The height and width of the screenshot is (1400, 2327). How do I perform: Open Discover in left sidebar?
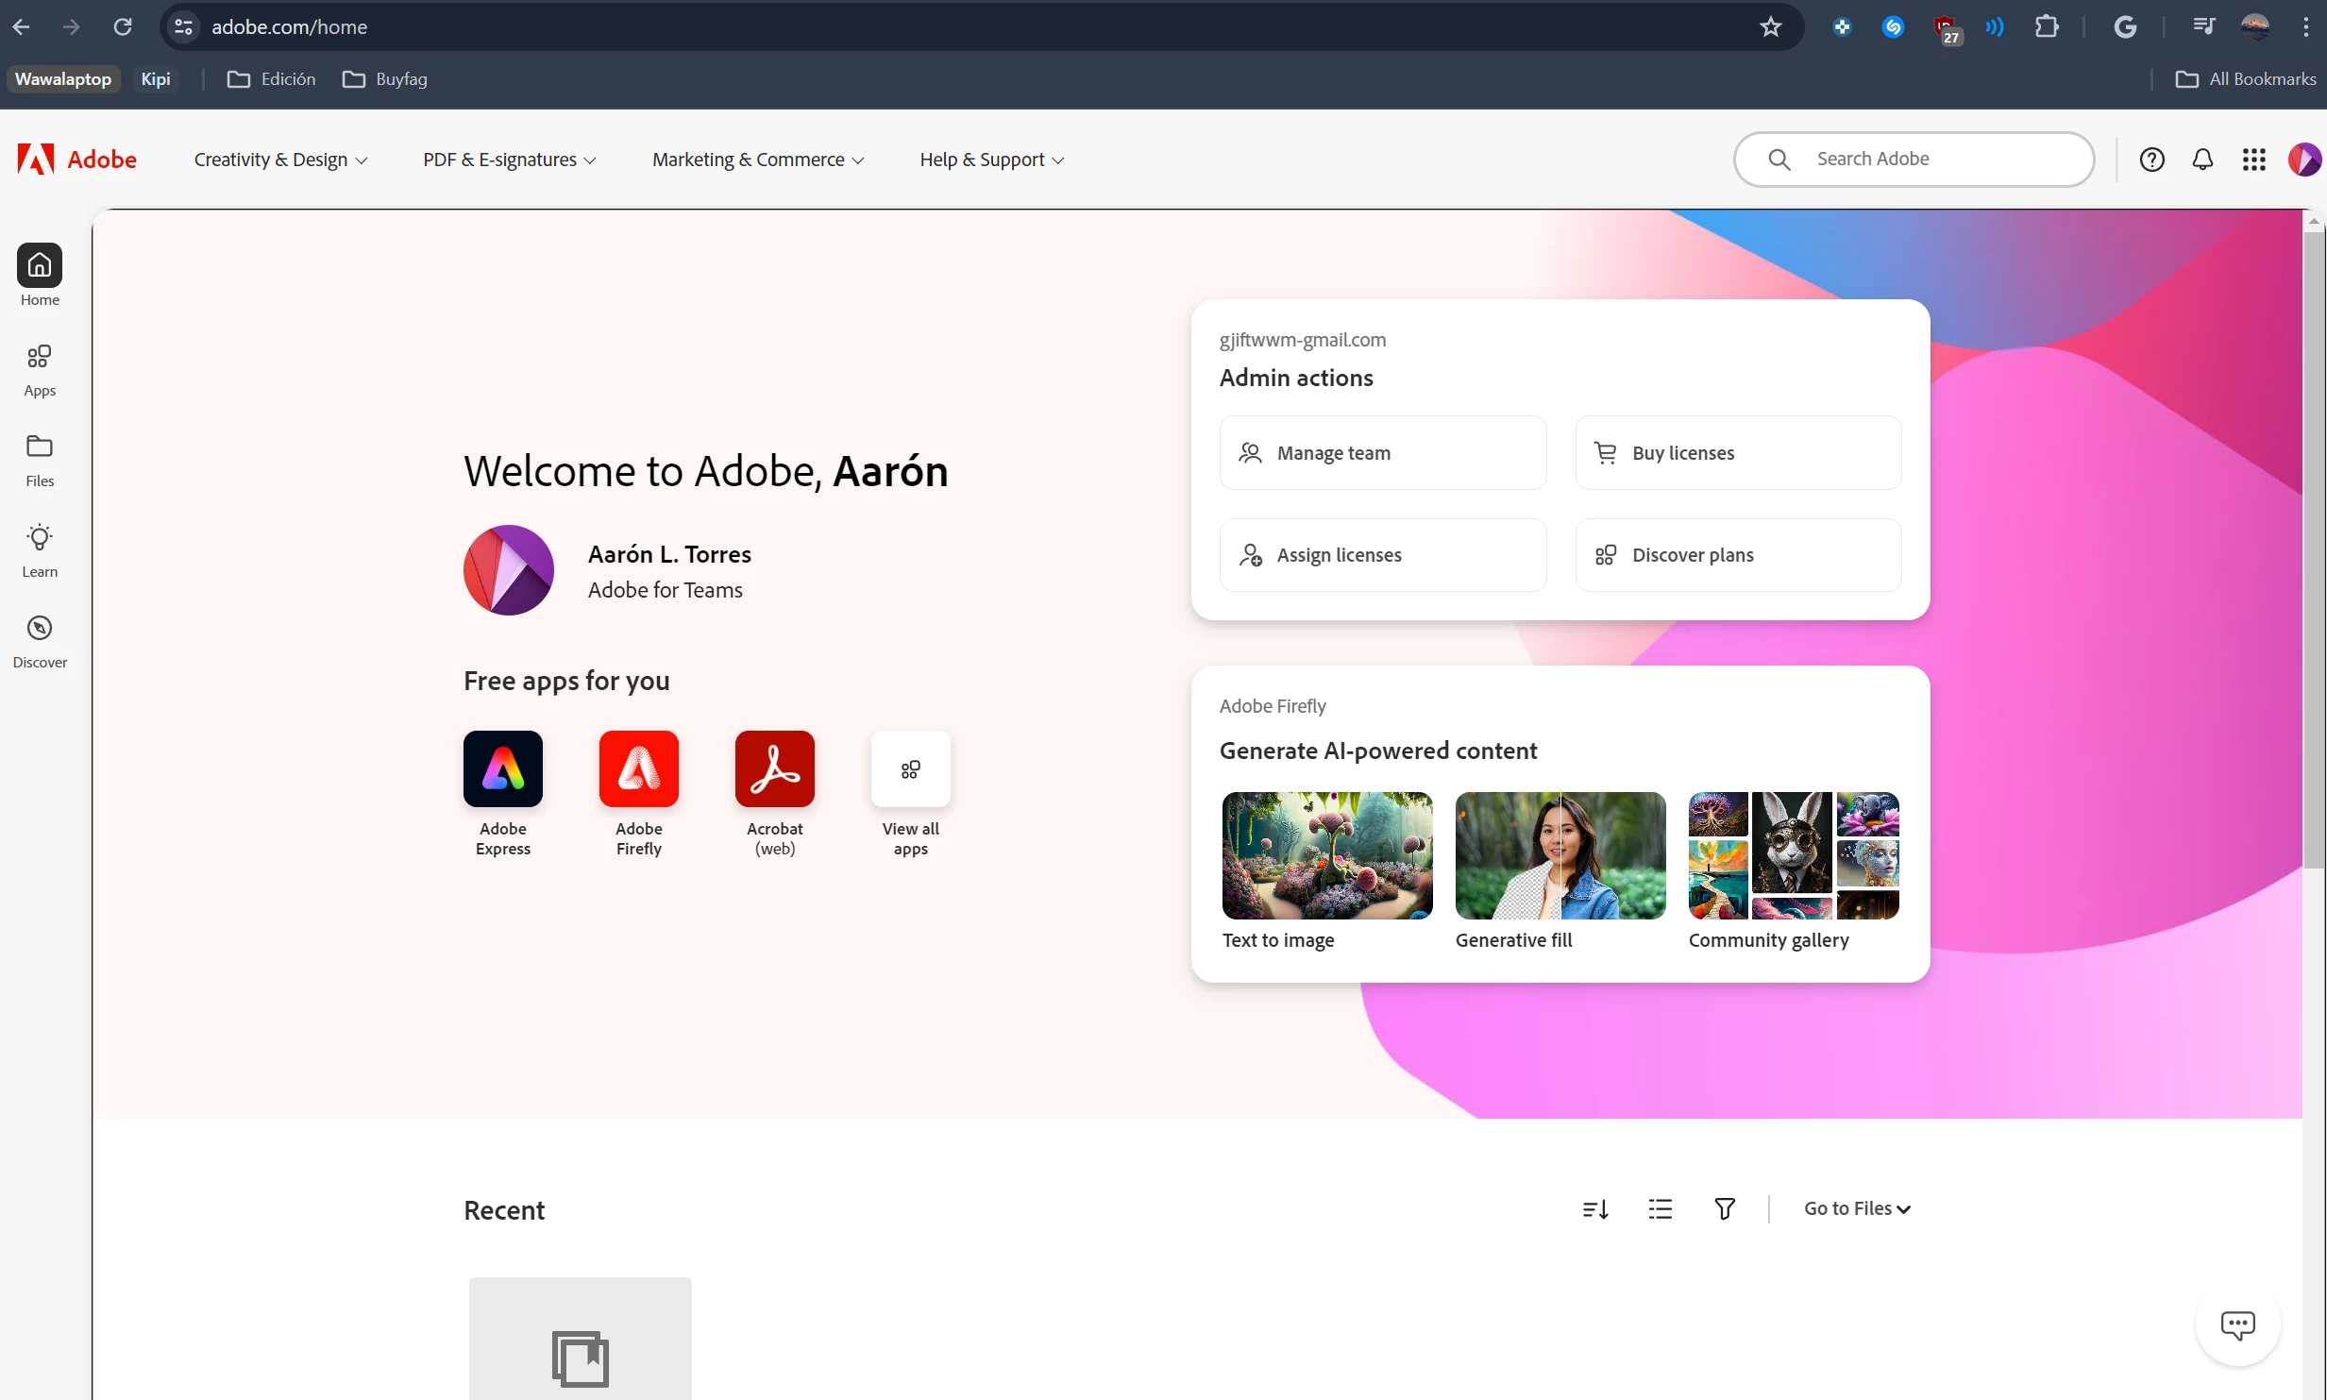tap(40, 641)
